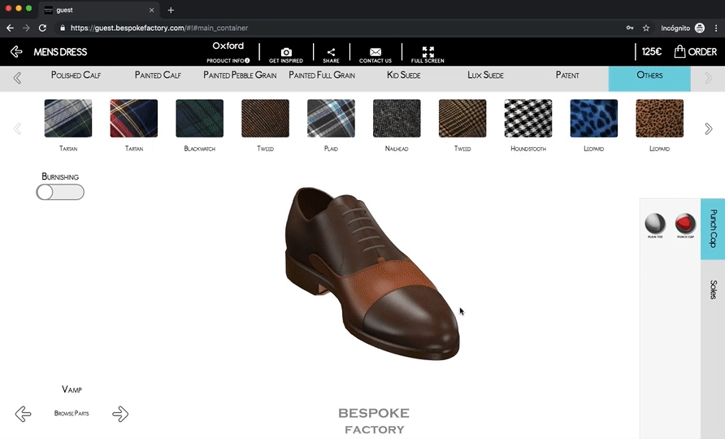Go back using the Mens Dress arrow
725x439 pixels.
click(x=16, y=52)
